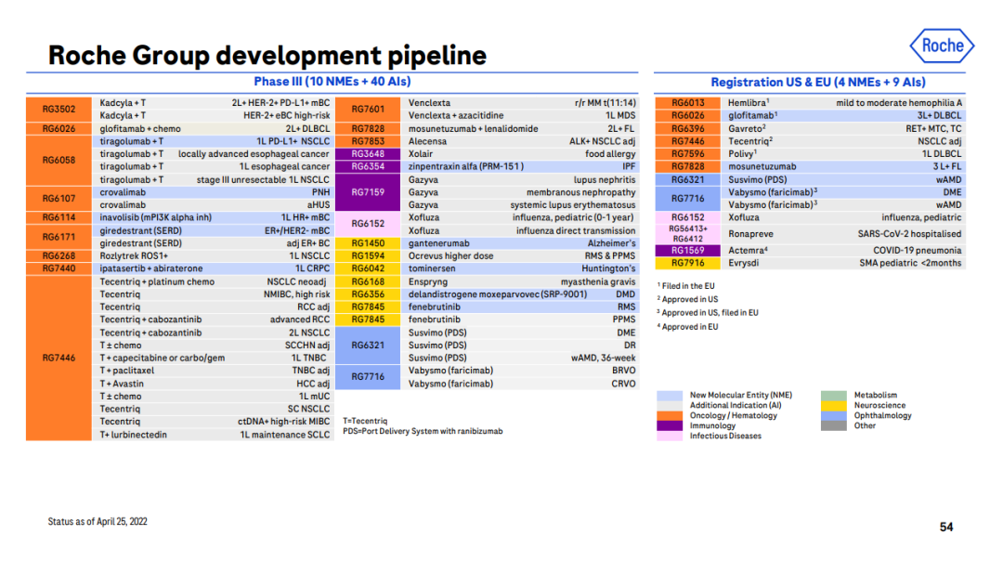Viewport: 1003px width, 561px height.
Task: Click the RG6042 code cell
Action: (x=368, y=268)
